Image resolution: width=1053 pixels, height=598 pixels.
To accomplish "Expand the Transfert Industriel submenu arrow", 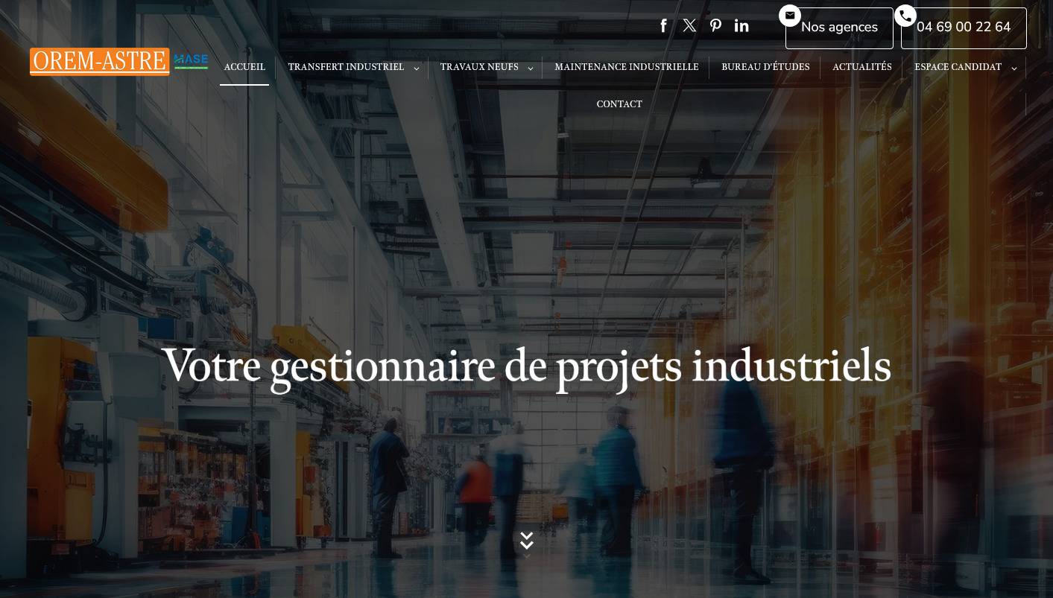I will coord(417,69).
